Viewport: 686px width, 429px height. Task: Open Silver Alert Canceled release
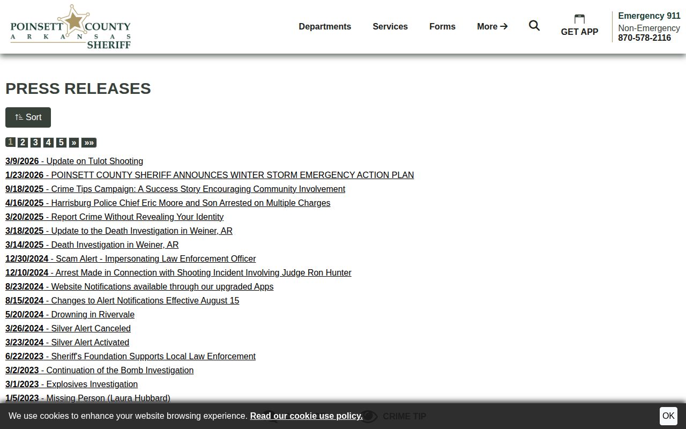(68, 328)
